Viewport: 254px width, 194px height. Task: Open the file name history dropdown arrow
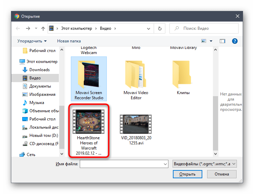click(x=165, y=164)
